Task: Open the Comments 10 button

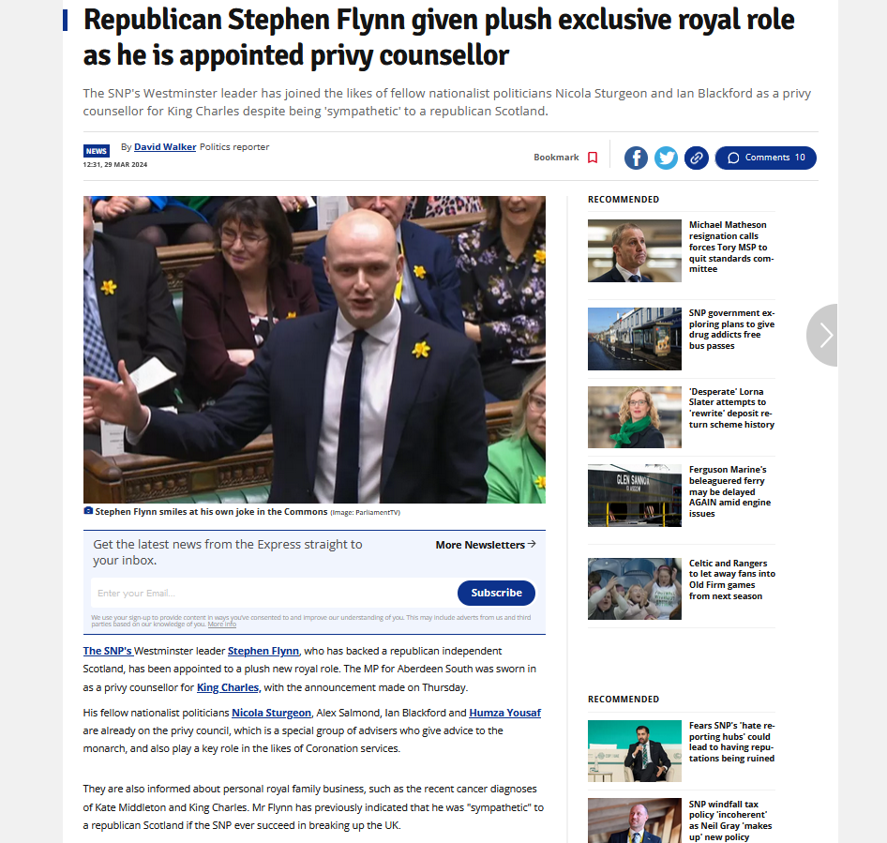Action: [765, 158]
